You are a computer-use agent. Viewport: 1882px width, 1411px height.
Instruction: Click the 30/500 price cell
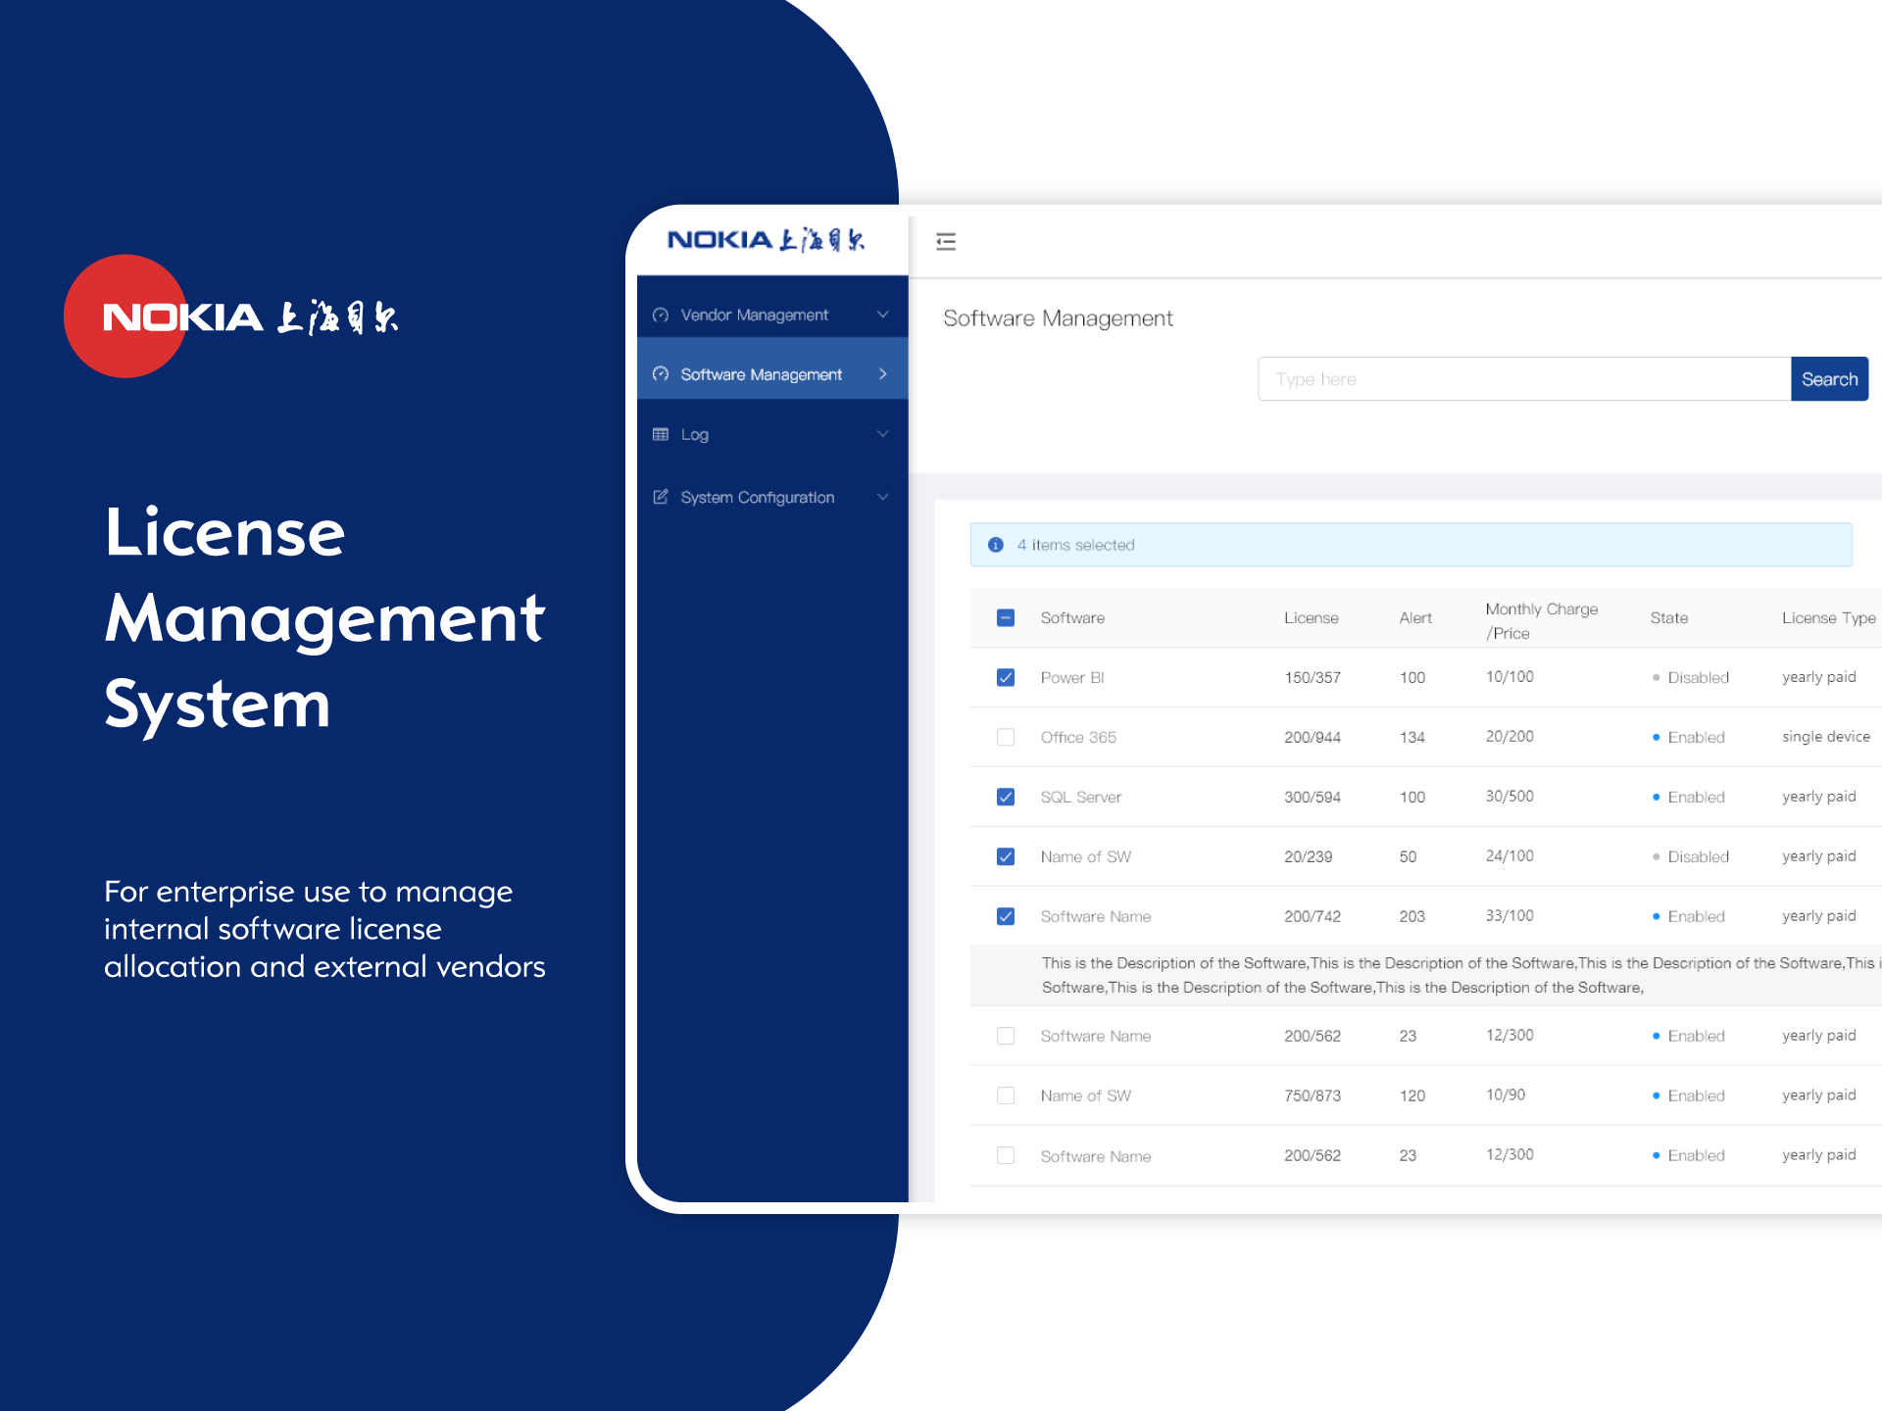point(1510,796)
